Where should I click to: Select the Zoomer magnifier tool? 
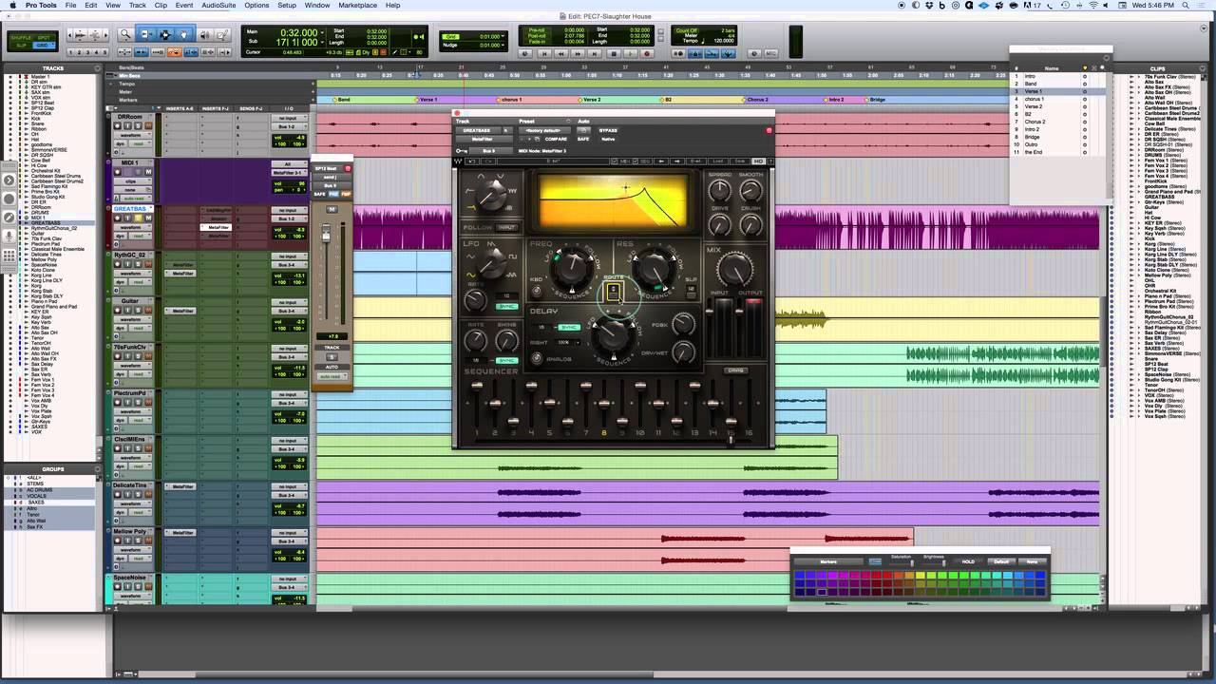[x=124, y=34]
